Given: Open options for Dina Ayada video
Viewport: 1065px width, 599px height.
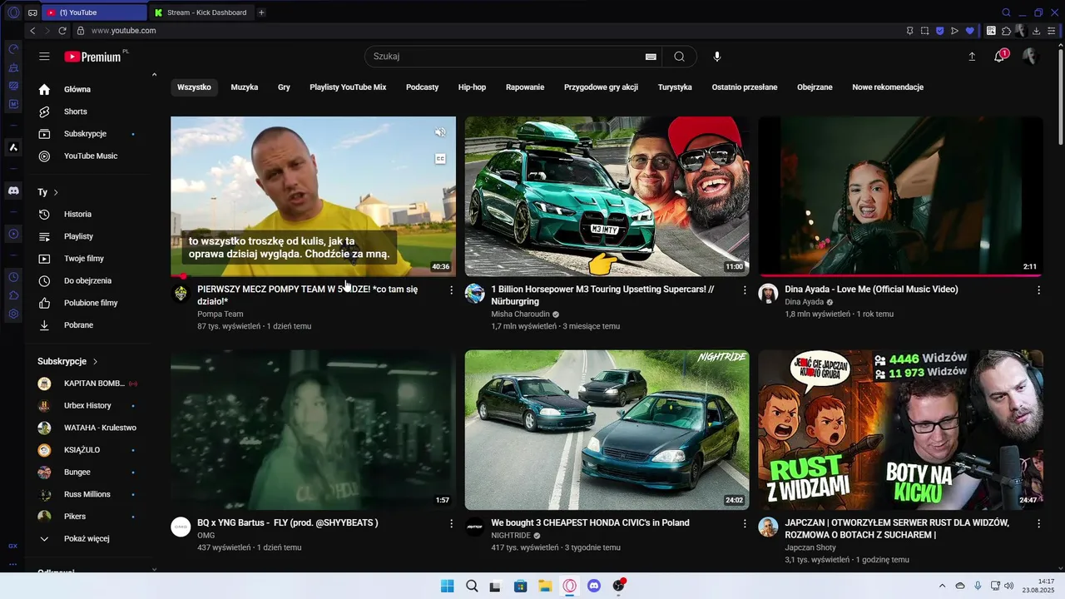Looking at the screenshot, I should point(1039,290).
